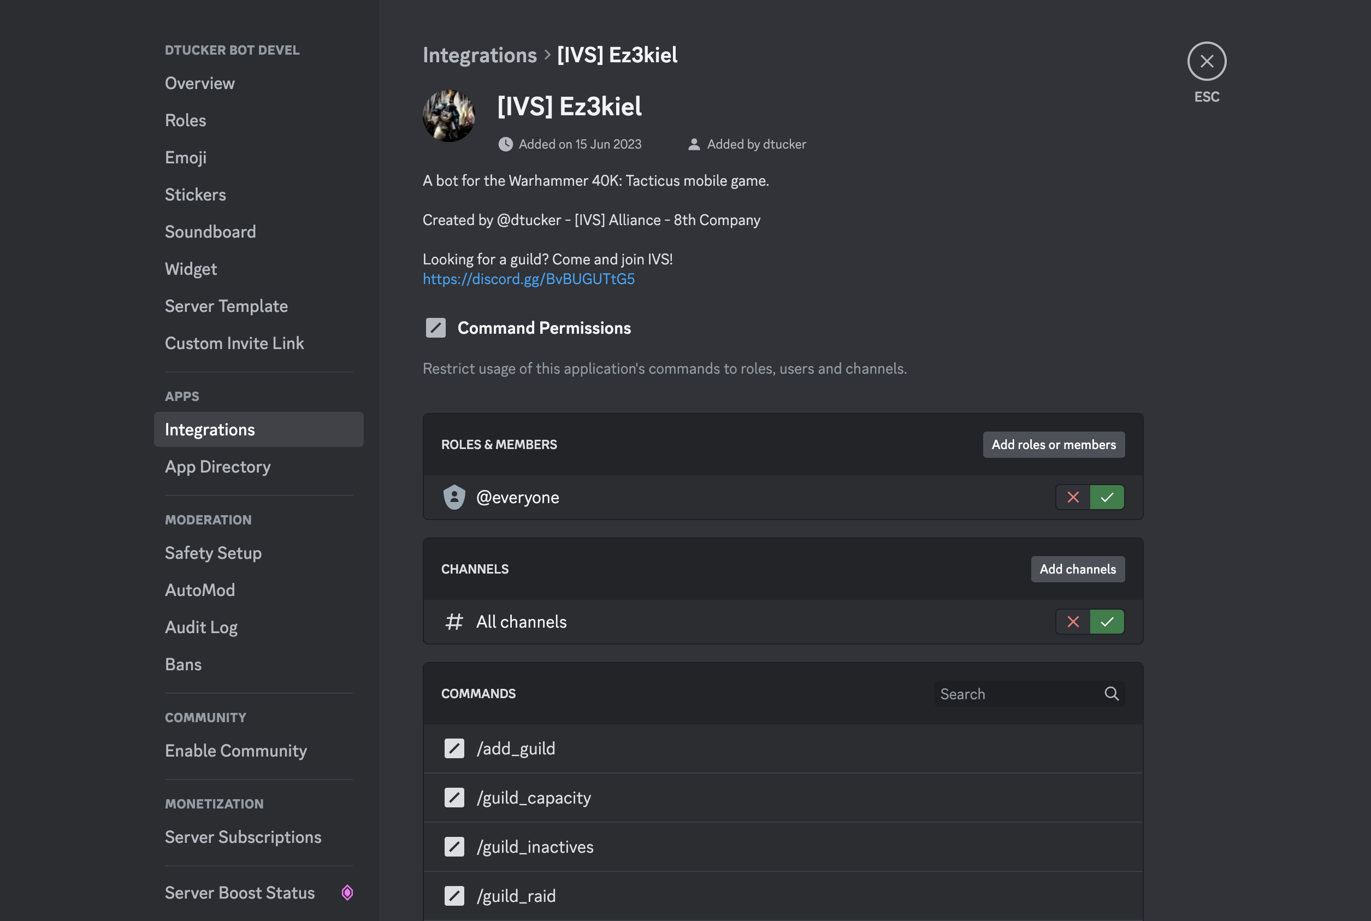Click the Add channels button
This screenshot has width=1371, height=921.
(1078, 569)
